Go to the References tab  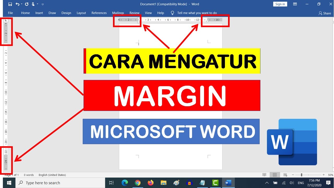99,13
